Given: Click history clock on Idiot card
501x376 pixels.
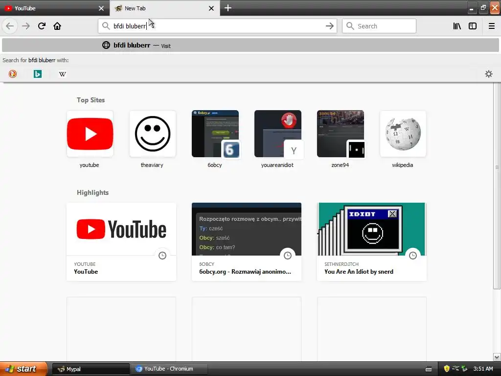Looking at the screenshot, I should pyautogui.click(x=413, y=256).
